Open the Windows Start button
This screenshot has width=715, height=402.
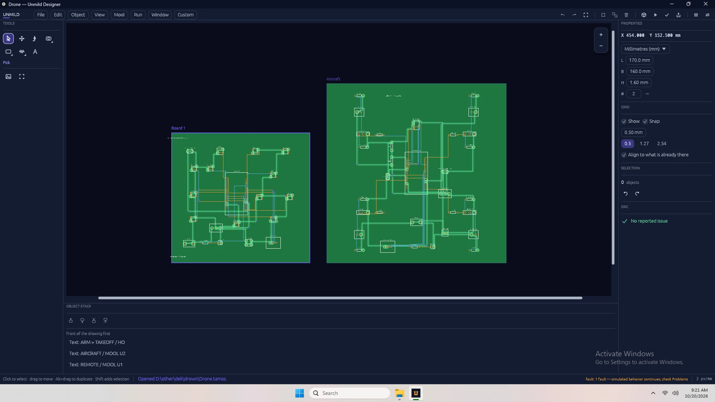[299, 393]
